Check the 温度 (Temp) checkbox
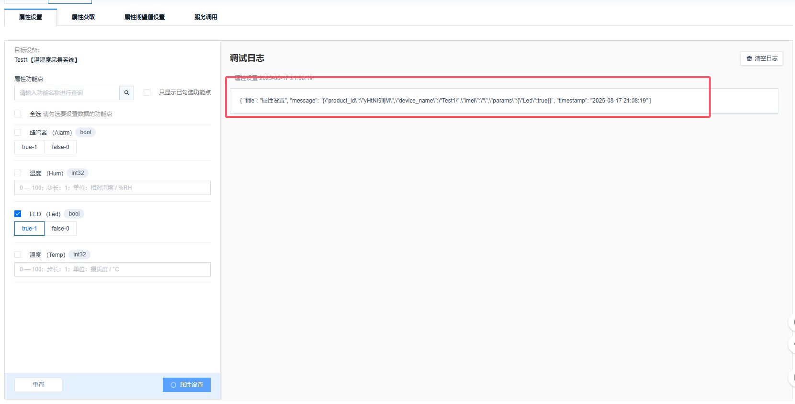The height and width of the screenshot is (404, 795). [x=18, y=254]
